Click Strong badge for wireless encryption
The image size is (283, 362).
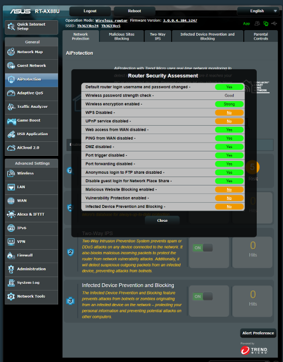[x=229, y=104]
